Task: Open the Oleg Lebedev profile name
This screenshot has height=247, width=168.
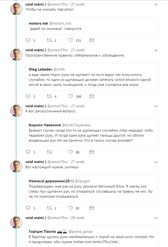Action: coord(40,69)
